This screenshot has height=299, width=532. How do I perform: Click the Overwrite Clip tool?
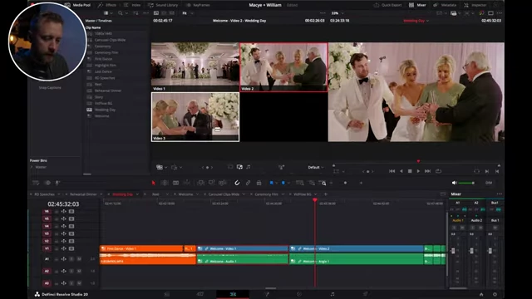tap(212, 183)
